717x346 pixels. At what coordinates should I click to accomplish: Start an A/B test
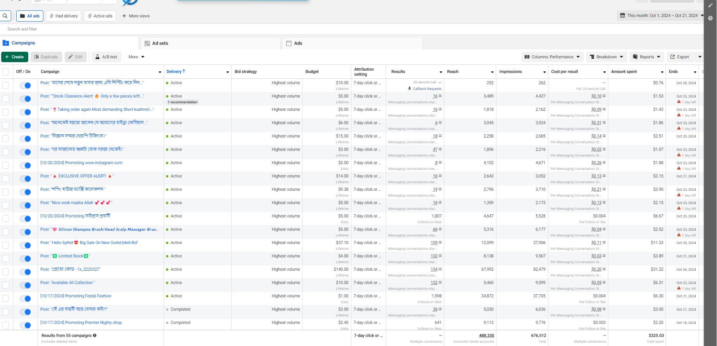(106, 57)
